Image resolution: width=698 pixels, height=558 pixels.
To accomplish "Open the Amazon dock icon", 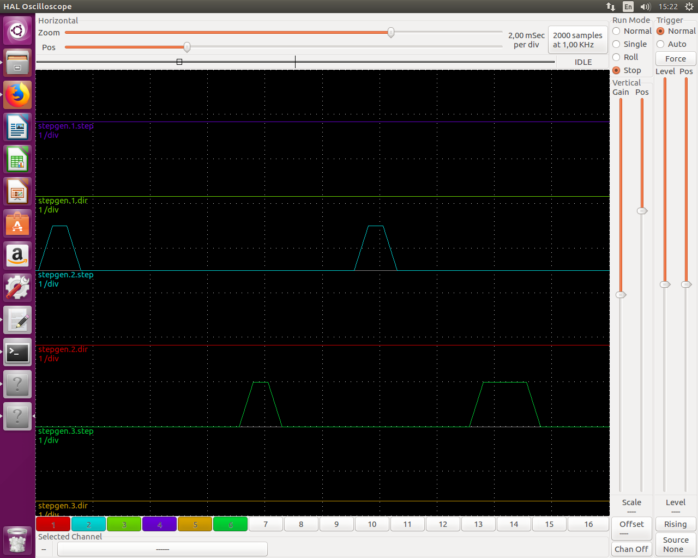I will tap(17, 256).
